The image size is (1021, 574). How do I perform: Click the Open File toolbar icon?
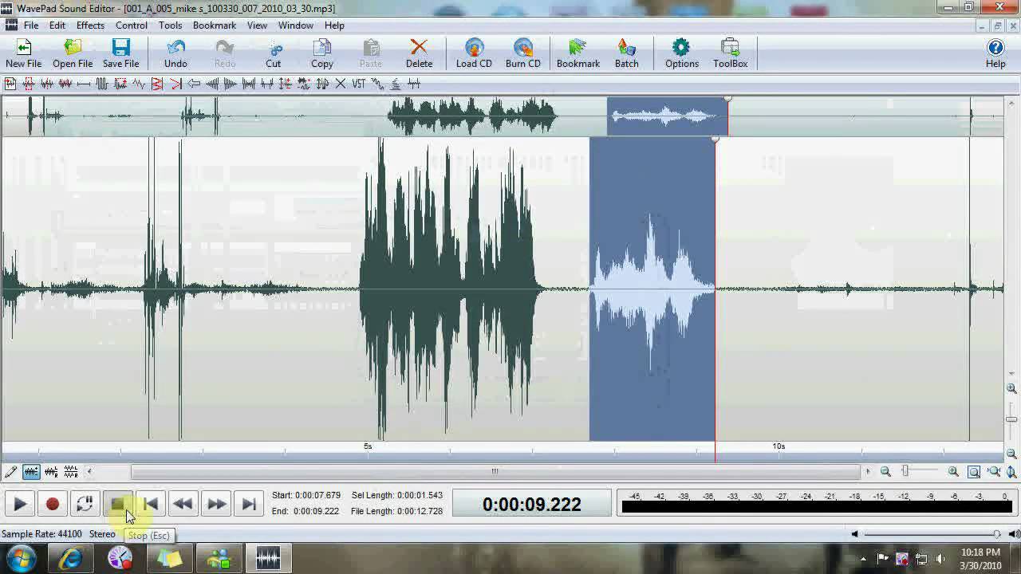(x=73, y=53)
